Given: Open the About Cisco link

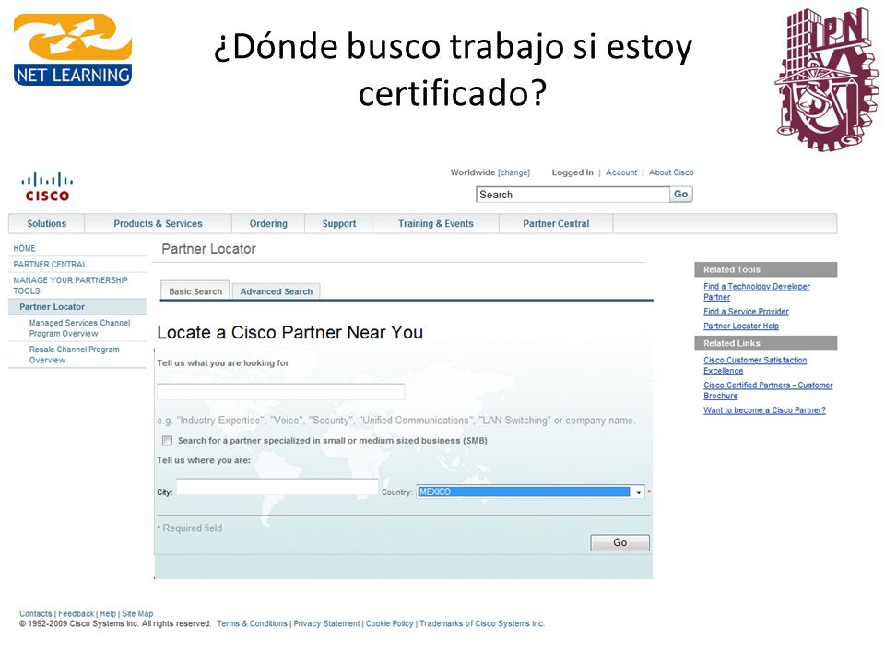Looking at the screenshot, I should tap(671, 172).
